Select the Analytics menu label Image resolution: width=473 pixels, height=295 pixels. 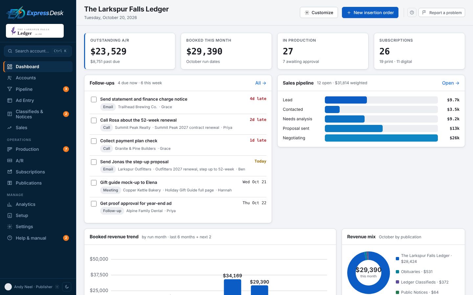(26, 204)
